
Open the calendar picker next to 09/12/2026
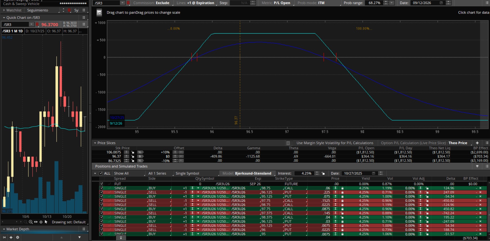tap(441, 3)
